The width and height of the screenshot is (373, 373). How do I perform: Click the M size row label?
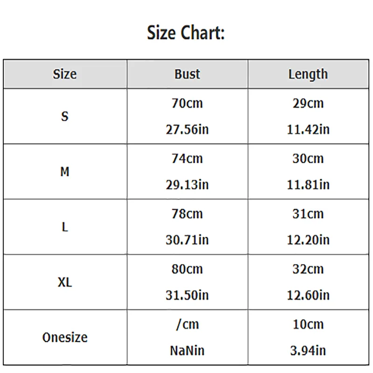[65, 172]
